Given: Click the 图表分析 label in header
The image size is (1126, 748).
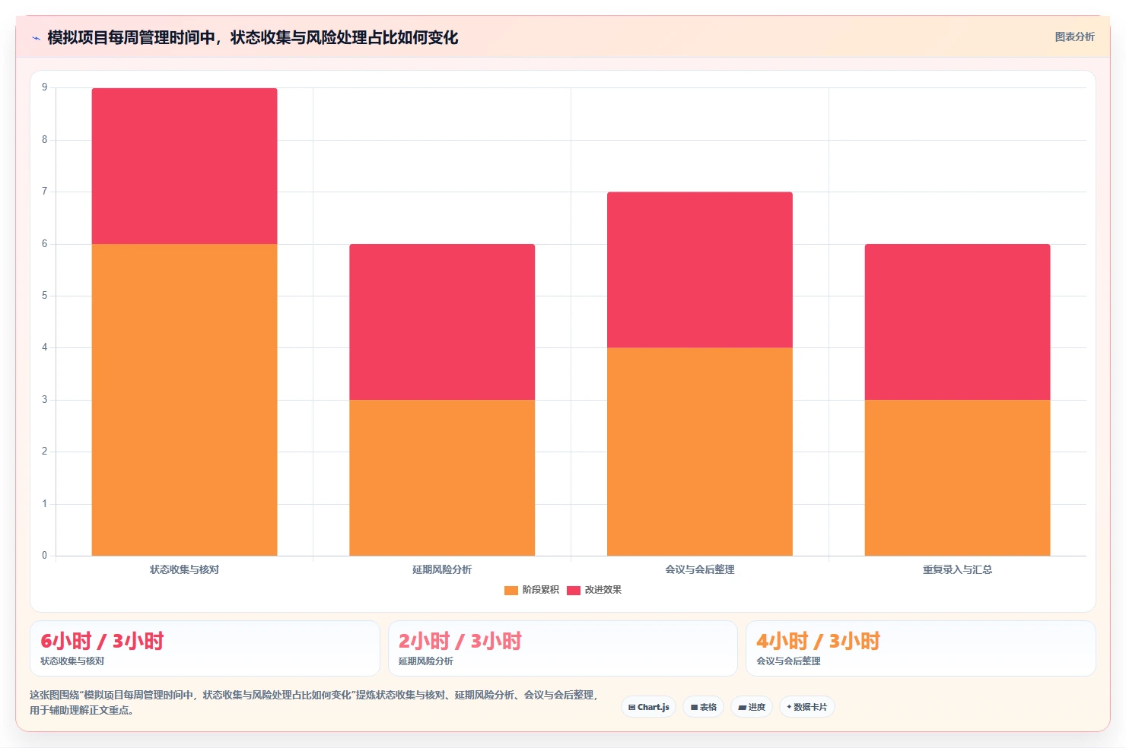Looking at the screenshot, I should point(1074,37).
